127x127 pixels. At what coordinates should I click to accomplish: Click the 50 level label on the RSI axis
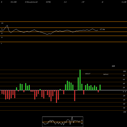(2, 33)
